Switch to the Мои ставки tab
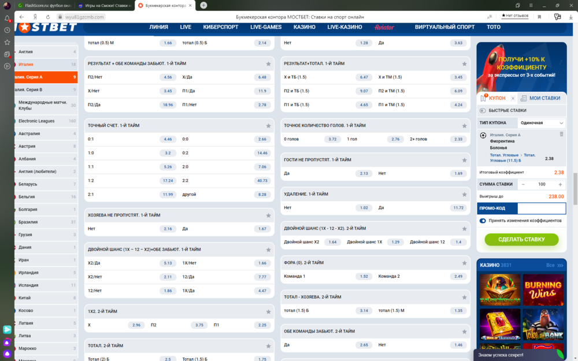 click(540, 98)
